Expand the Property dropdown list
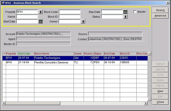This screenshot has width=171, height=111. point(40,12)
